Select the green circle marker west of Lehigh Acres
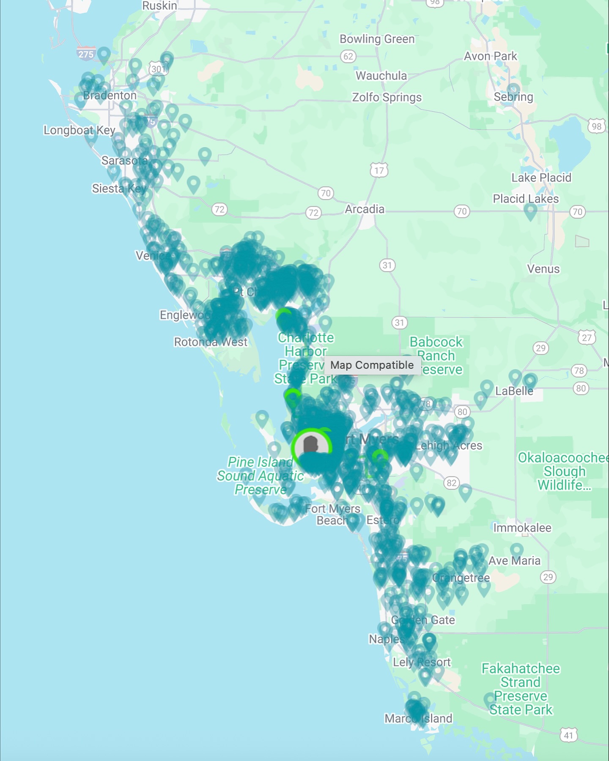Screen dimensions: 609x761 [380, 457]
